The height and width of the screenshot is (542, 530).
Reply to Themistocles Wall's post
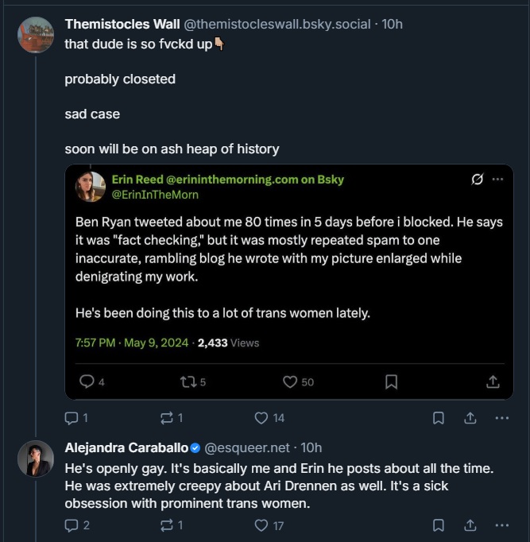(x=71, y=417)
